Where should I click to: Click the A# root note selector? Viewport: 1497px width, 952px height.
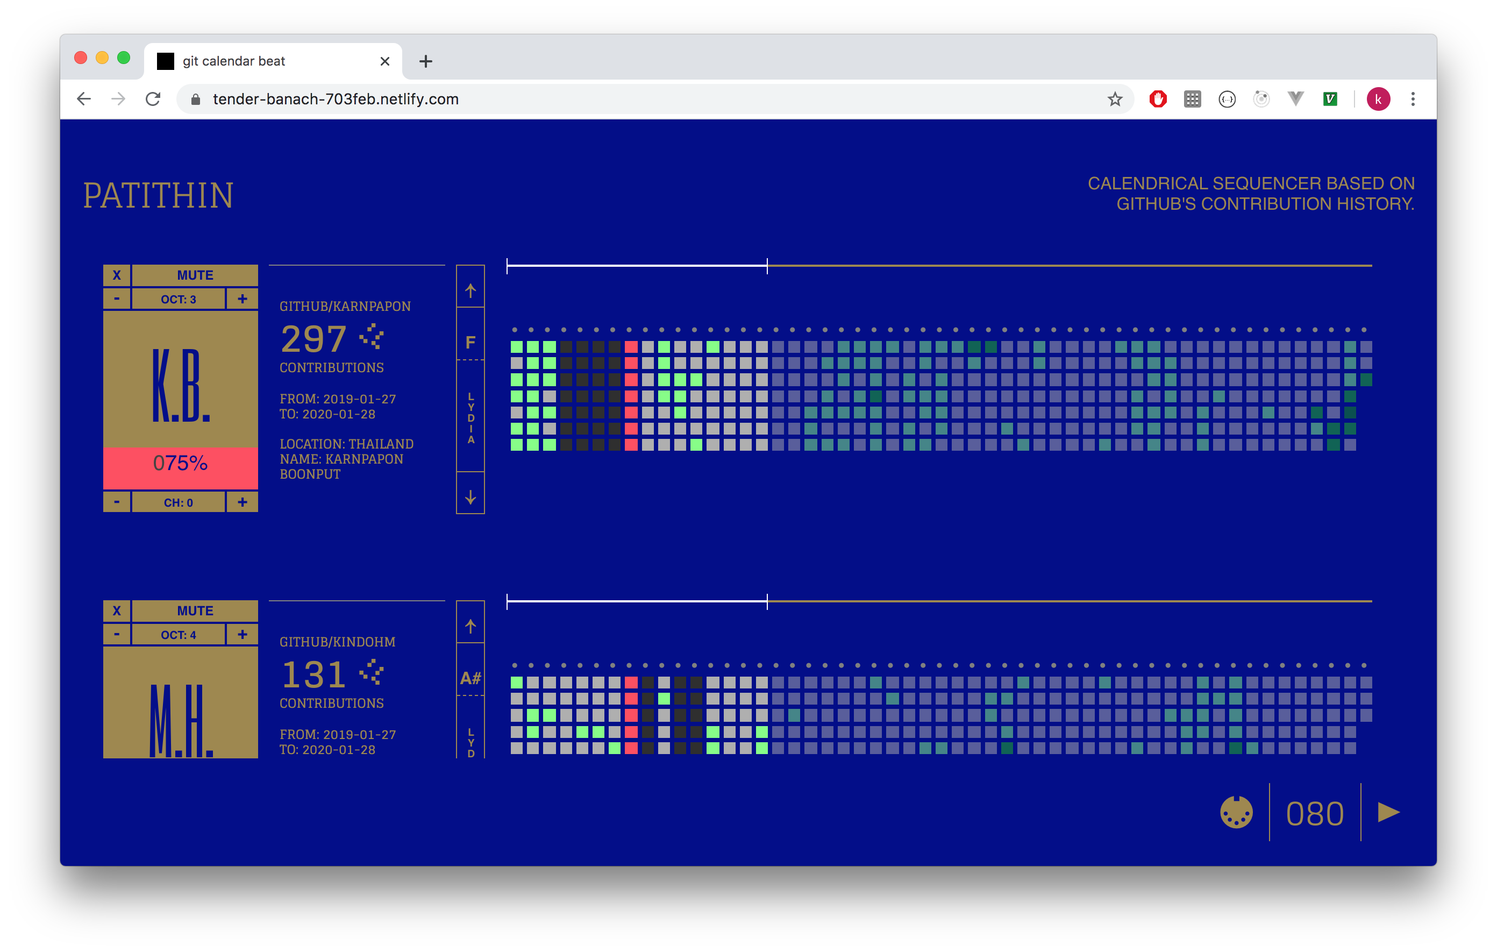471,678
